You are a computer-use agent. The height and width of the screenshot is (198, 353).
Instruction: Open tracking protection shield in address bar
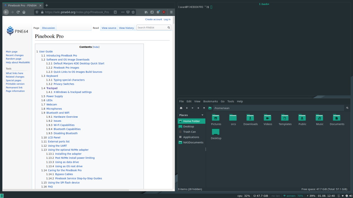click(37, 12)
